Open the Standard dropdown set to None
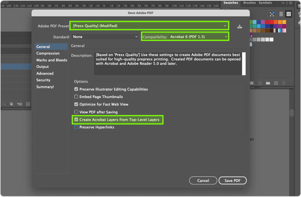Screen dimensions: 301x197 [x=105, y=37]
